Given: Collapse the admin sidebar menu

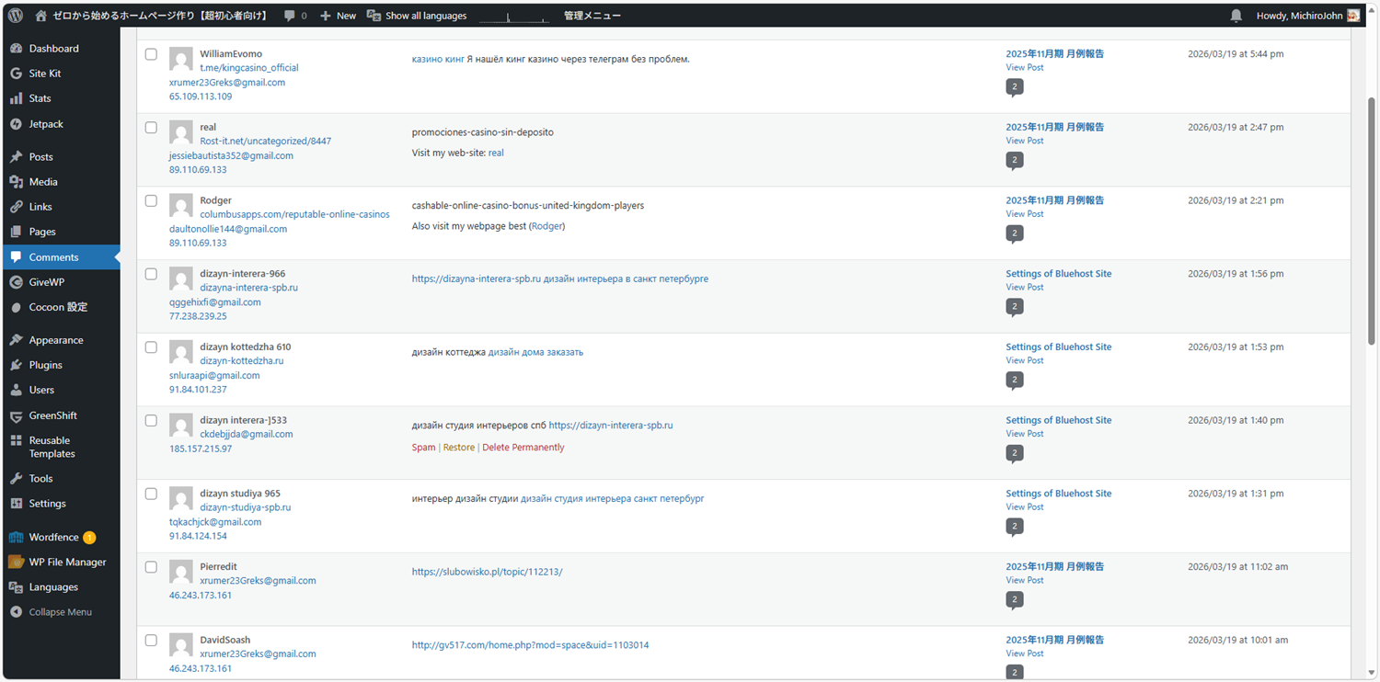Looking at the screenshot, I should coord(60,612).
